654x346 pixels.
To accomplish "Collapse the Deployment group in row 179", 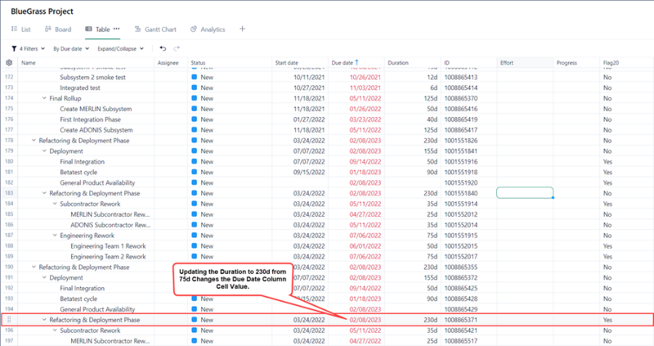I will 44,151.
